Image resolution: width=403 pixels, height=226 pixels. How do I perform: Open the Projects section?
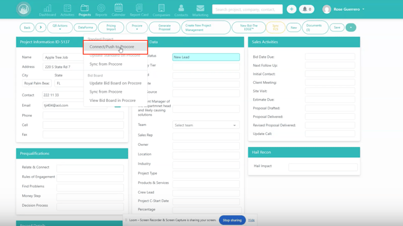(x=85, y=11)
